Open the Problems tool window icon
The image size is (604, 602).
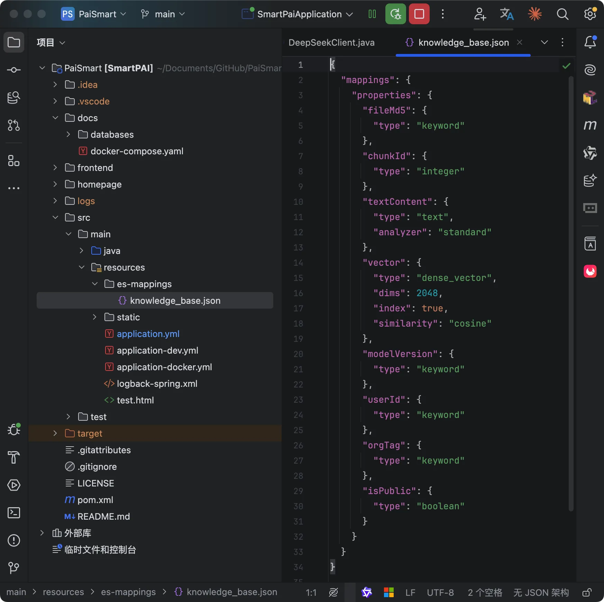pyautogui.click(x=14, y=540)
